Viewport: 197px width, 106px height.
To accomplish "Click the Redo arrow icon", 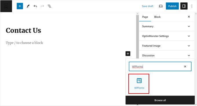I will 42,6.
